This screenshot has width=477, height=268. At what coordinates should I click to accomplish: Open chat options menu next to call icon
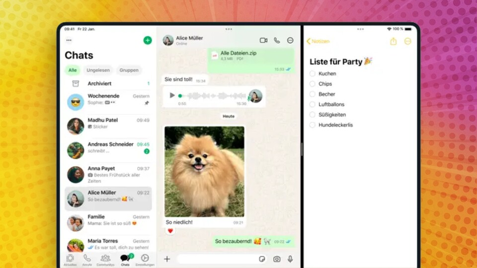(290, 40)
